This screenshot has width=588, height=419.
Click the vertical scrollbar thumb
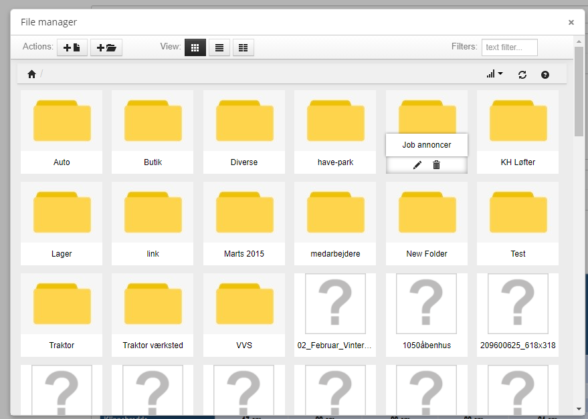pos(579,92)
